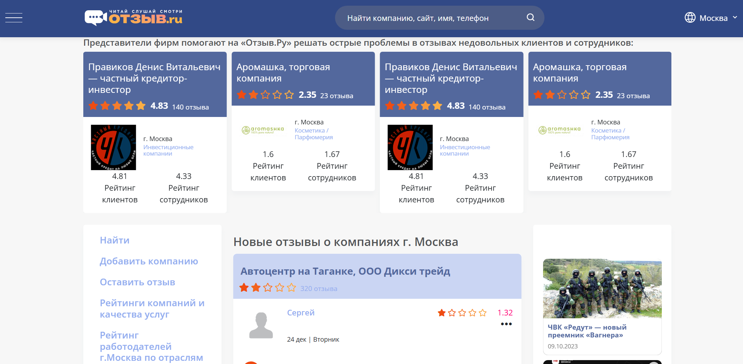Click the second ЧК частный кредитор logo
The height and width of the screenshot is (364, 743).
pos(410,147)
